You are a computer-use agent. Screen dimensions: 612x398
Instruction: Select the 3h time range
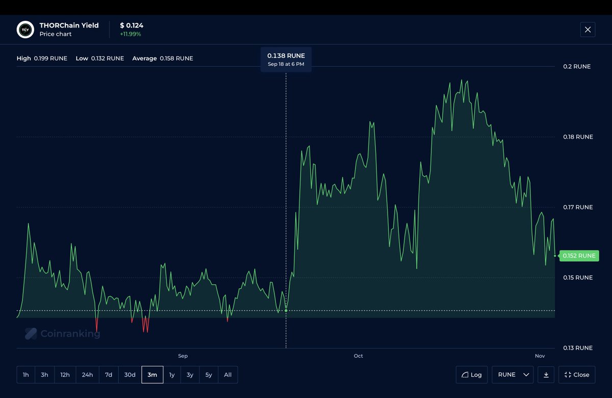point(45,375)
